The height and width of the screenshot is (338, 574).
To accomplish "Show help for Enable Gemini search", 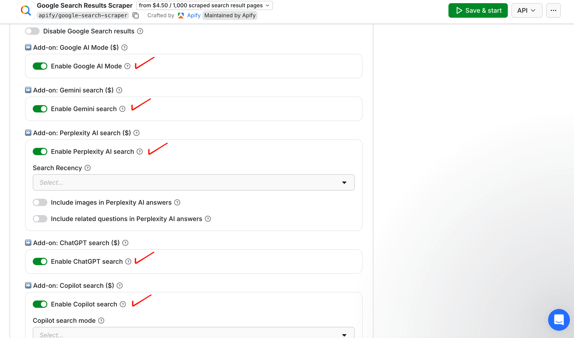I will coord(122,109).
